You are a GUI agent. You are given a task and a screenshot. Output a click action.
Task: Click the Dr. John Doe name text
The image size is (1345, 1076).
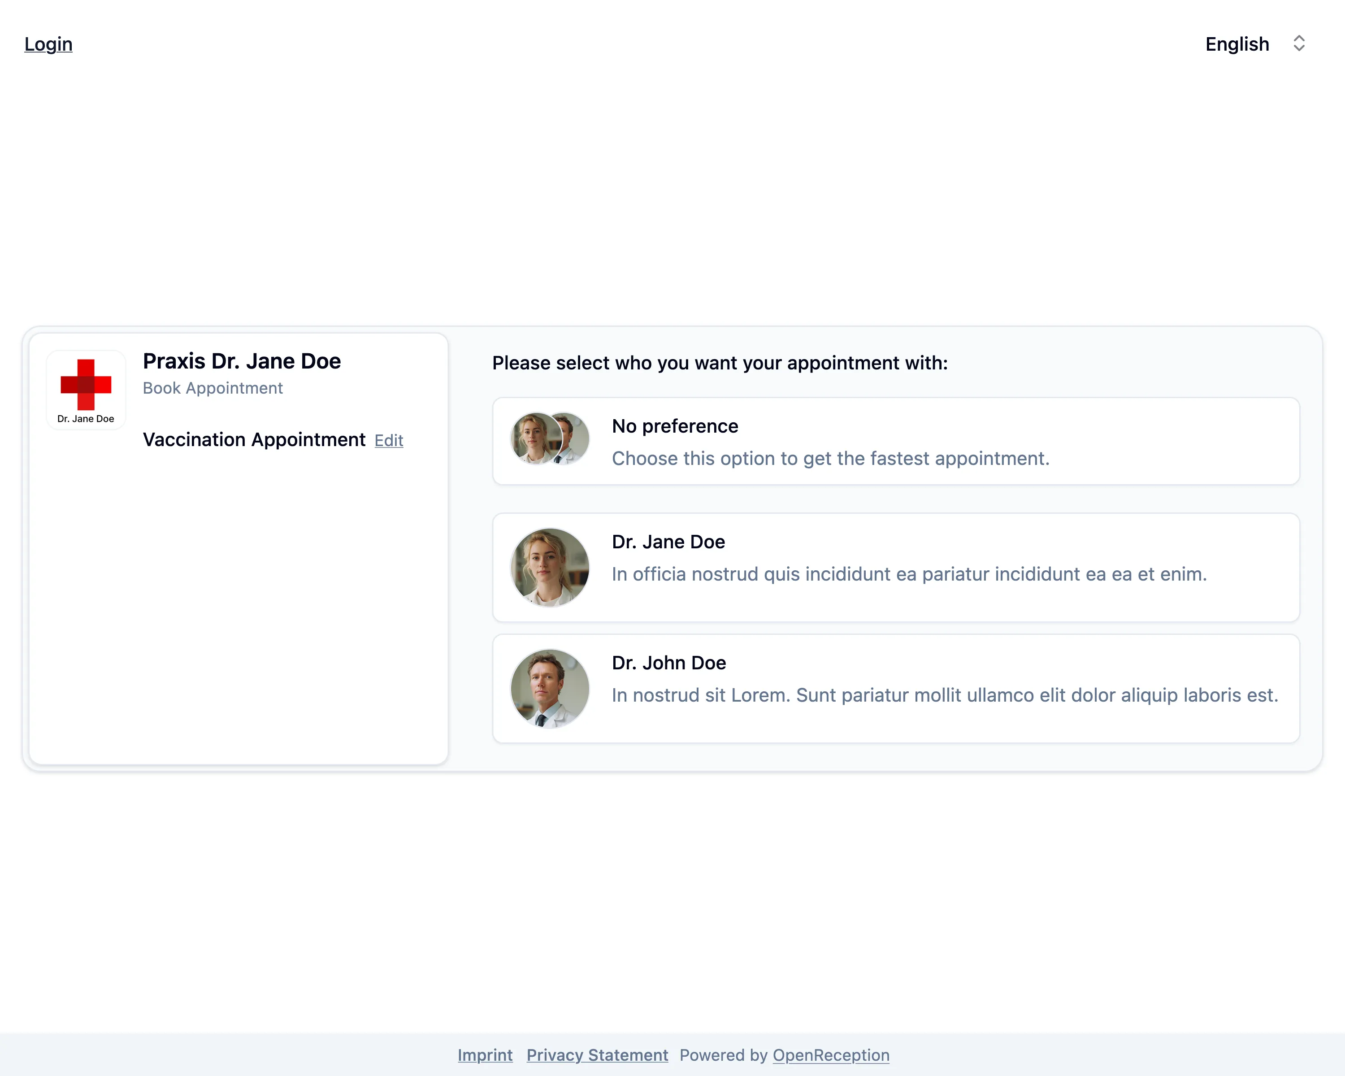pyautogui.click(x=669, y=663)
